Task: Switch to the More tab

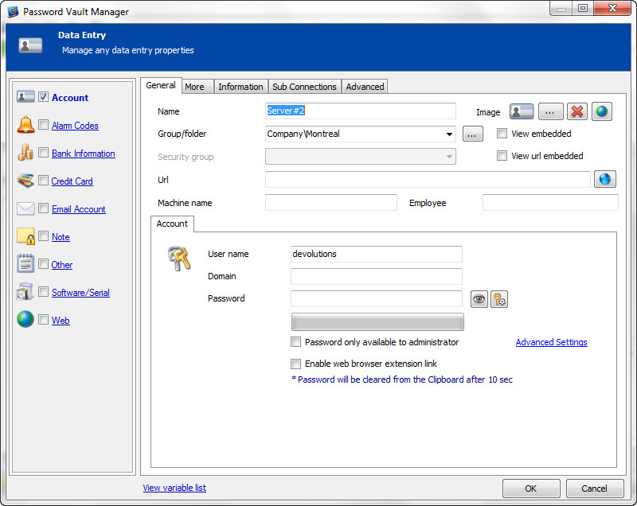Action: coord(197,87)
